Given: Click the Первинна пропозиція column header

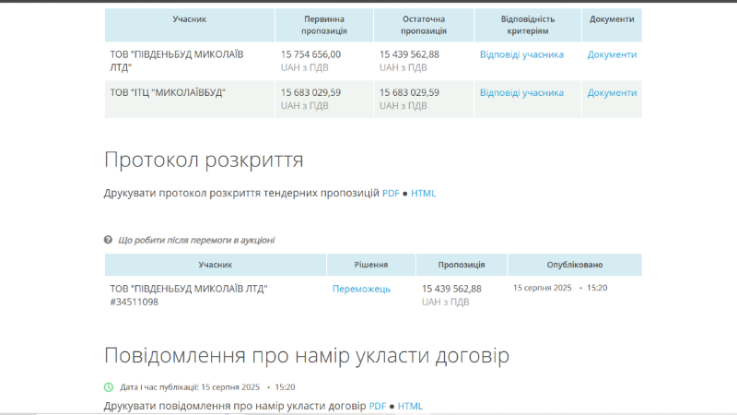Looking at the screenshot, I should tap(324, 25).
